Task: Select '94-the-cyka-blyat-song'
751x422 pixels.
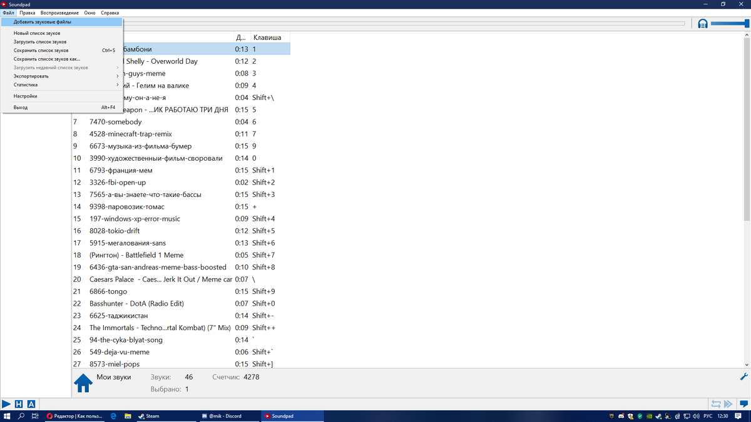Action: 181,340
